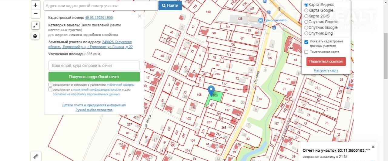The width and height of the screenshot is (388, 161).
Task: Select Спутник Яндекс map layer
Action: (x=306, y=22)
